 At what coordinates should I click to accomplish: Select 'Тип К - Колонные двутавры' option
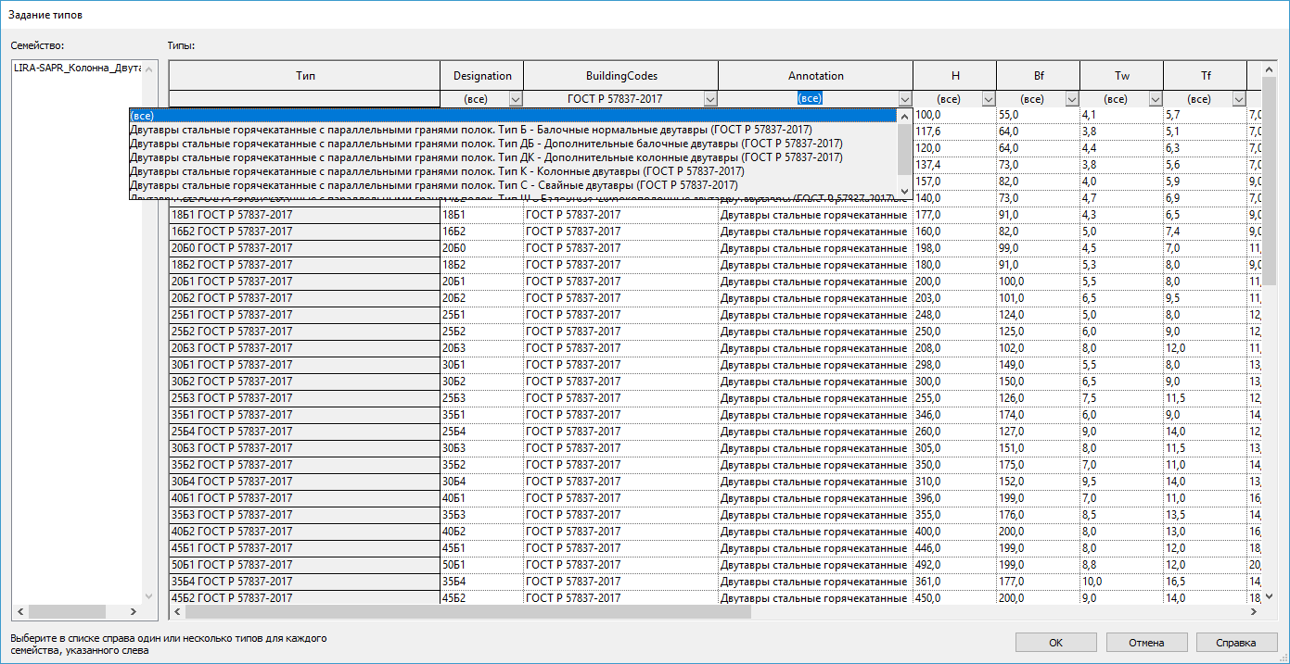(436, 171)
